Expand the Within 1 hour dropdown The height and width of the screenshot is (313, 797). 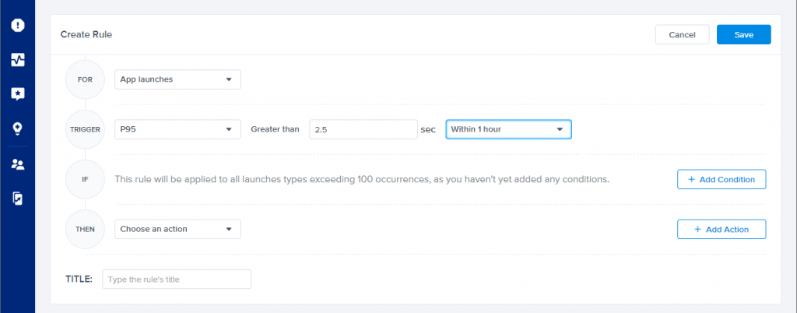(509, 129)
